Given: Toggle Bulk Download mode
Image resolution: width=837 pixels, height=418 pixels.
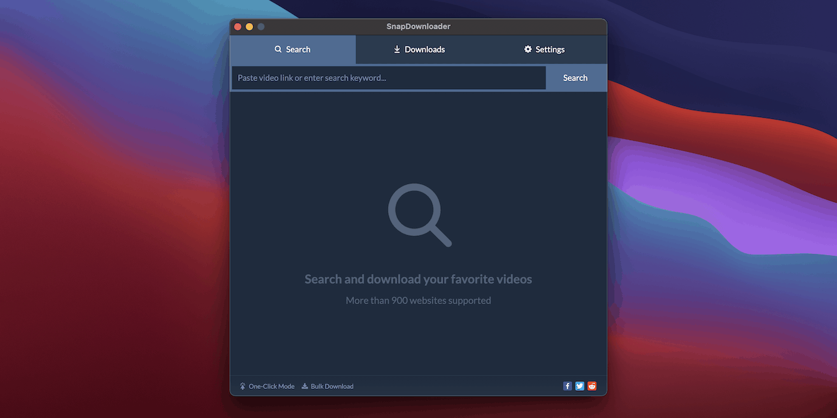Looking at the screenshot, I should coord(327,386).
